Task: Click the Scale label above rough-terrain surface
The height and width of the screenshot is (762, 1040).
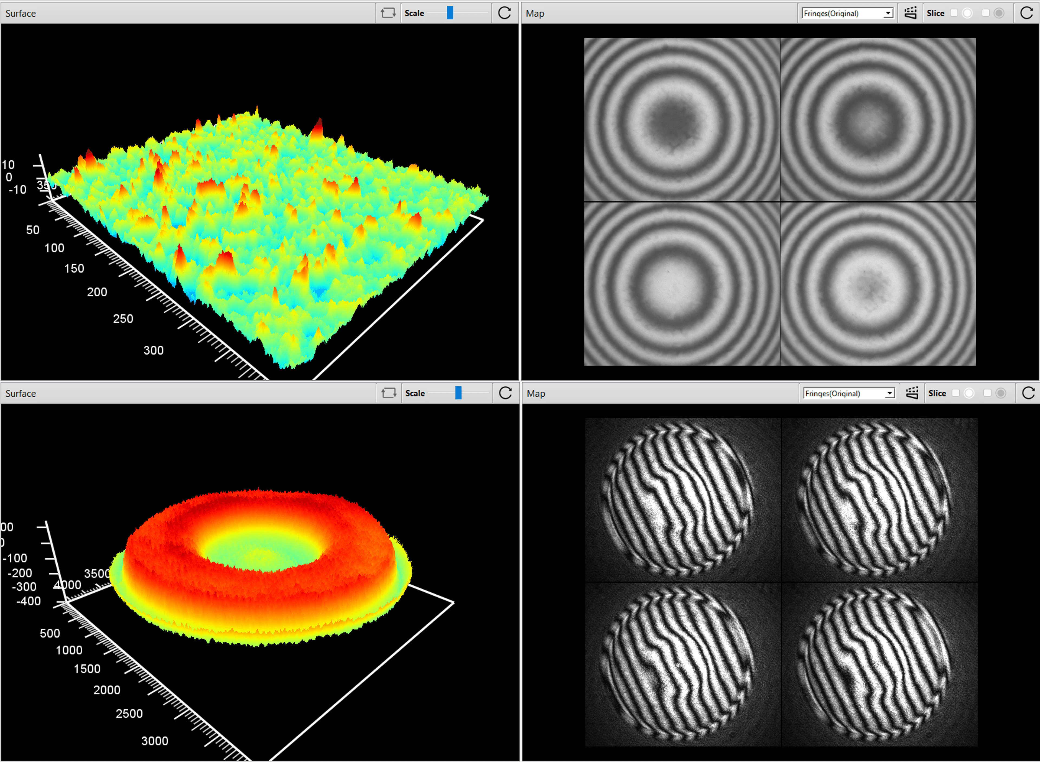Action: click(414, 13)
